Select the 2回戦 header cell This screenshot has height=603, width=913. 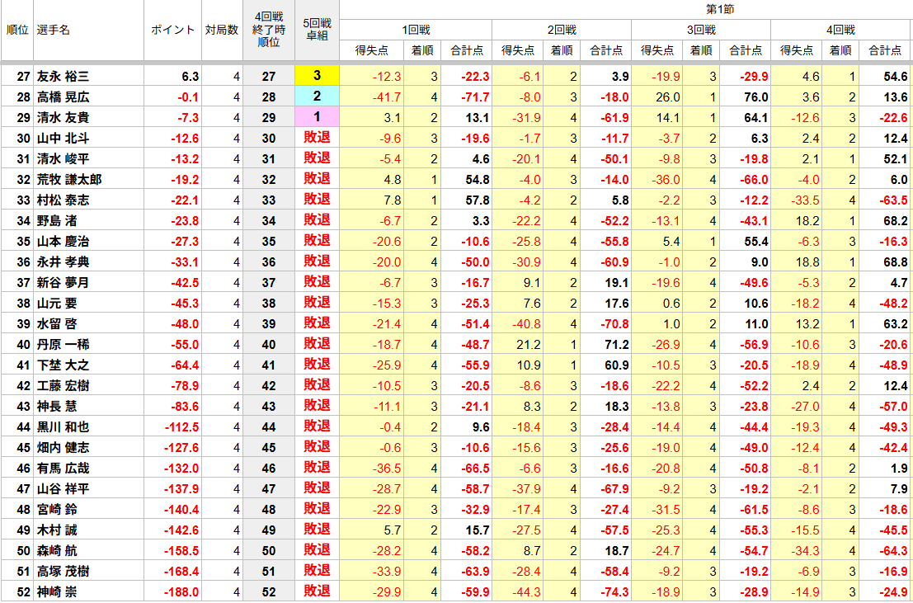pos(562,31)
